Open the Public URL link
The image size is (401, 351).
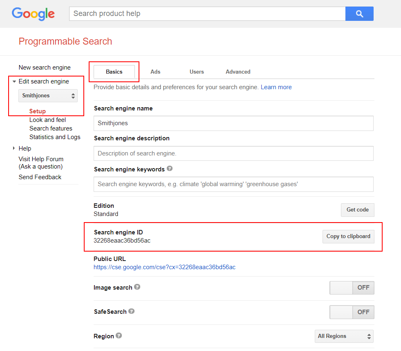[x=164, y=267]
